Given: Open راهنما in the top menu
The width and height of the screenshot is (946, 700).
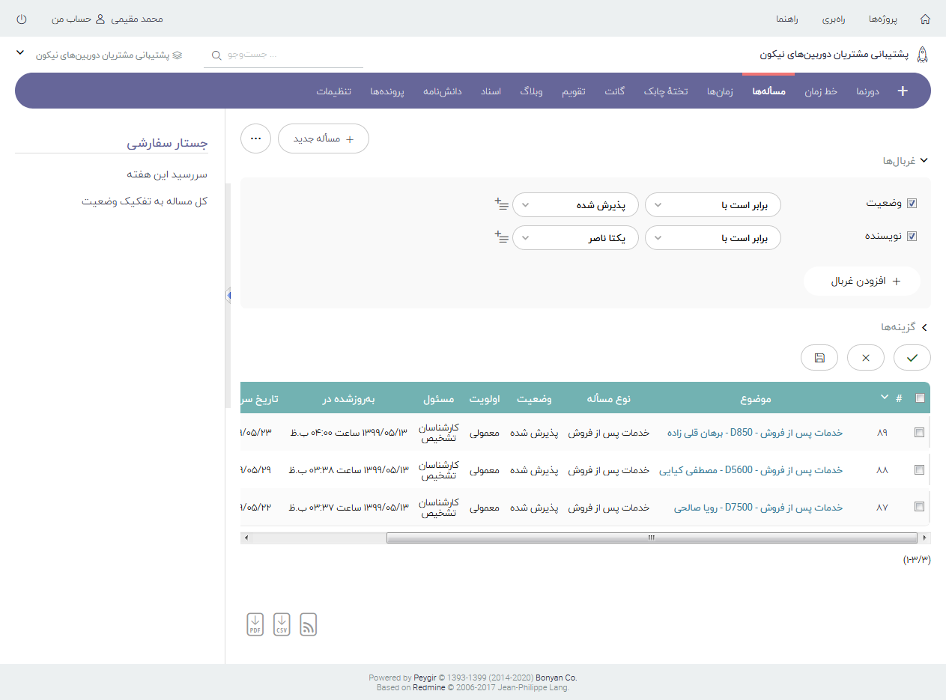Looking at the screenshot, I should tap(787, 19).
